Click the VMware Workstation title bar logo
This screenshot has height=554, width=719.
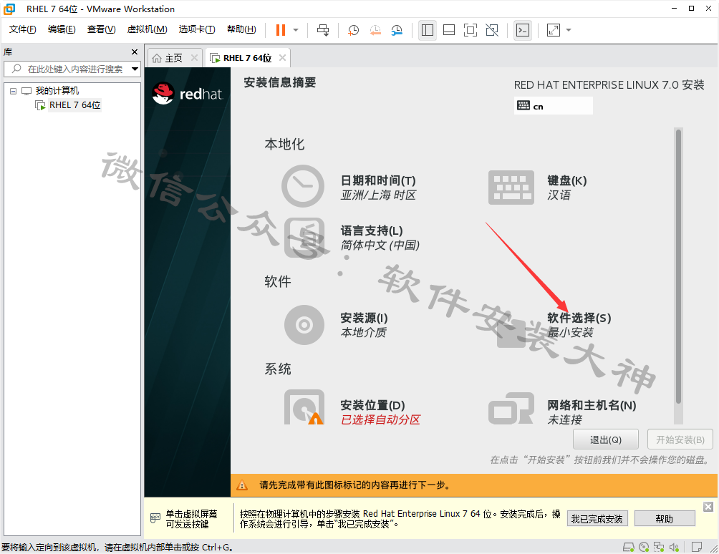coord(9,9)
